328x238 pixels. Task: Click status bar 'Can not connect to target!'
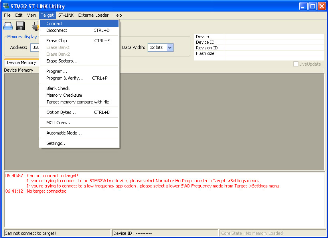tap(57, 233)
